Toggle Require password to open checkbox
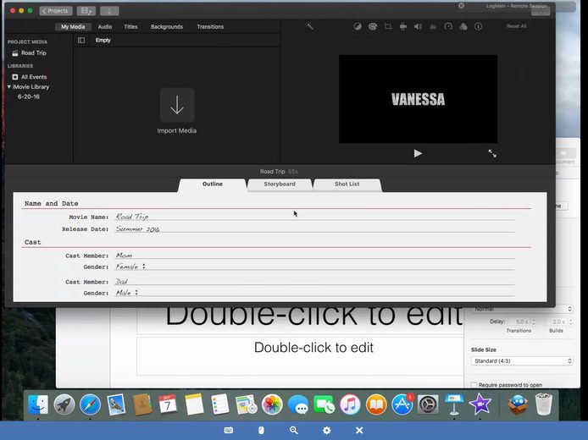 coord(474,385)
